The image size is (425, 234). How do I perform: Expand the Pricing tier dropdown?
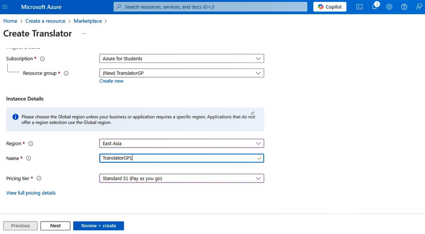pos(181,178)
